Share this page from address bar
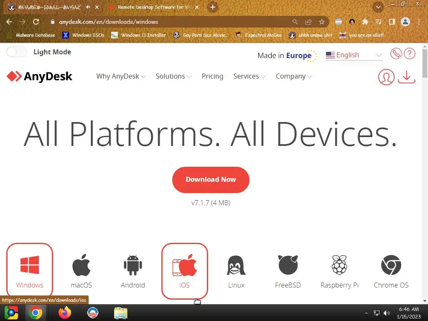428x321 pixels. (308, 22)
